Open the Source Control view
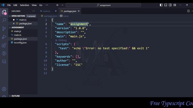The height and width of the screenshot is (108, 193). point(4,29)
